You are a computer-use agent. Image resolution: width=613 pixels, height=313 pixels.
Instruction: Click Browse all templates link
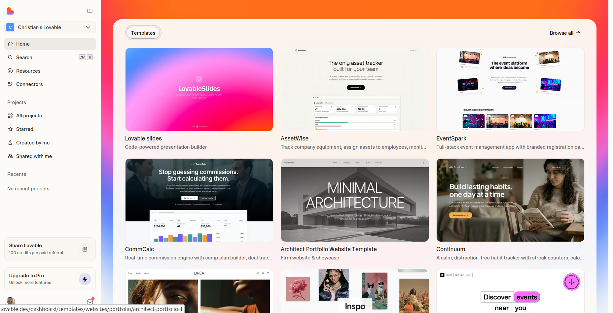coord(565,33)
